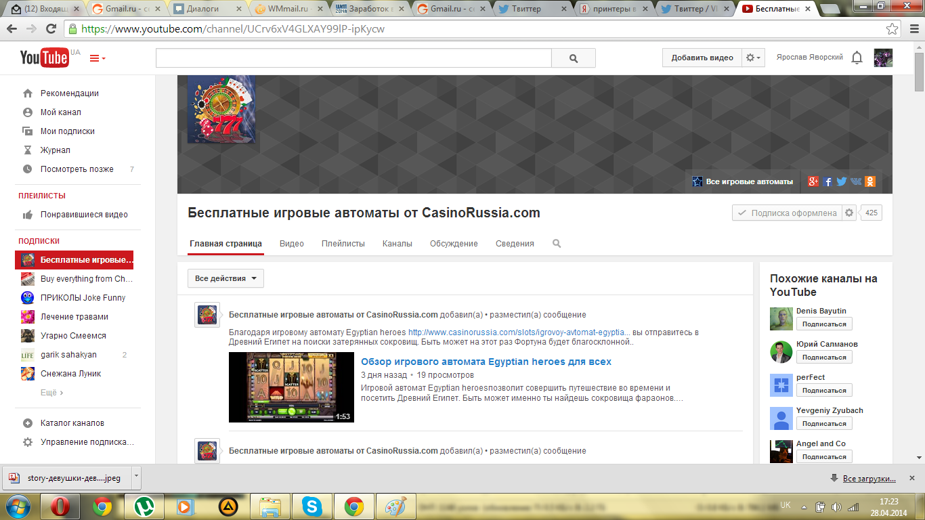This screenshot has width=925, height=520.
Task: Open the Egyptian heroes video thumbnail
Action: point(291,387)
